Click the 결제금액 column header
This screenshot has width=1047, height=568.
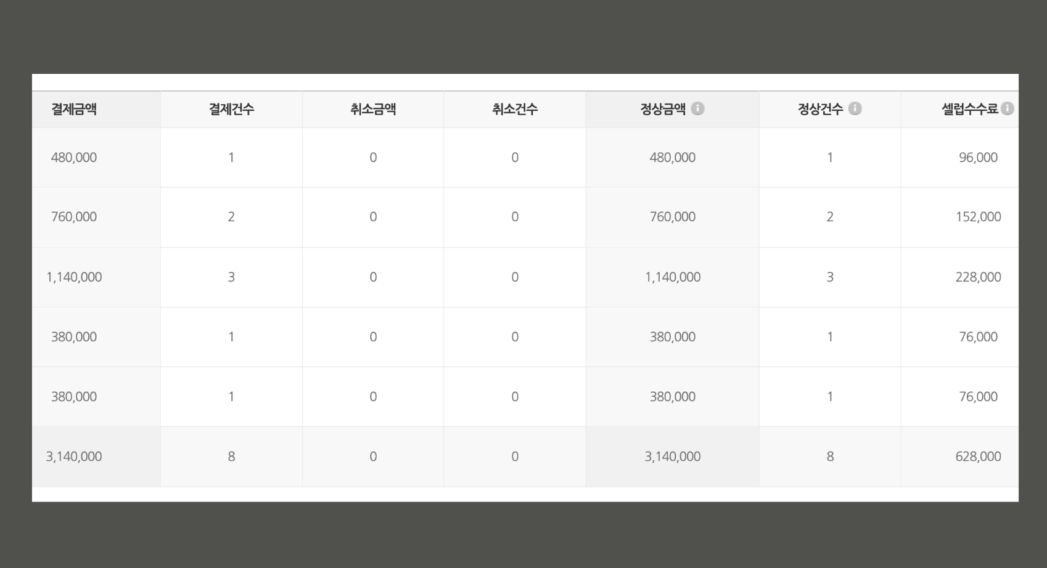coord(96,110)
